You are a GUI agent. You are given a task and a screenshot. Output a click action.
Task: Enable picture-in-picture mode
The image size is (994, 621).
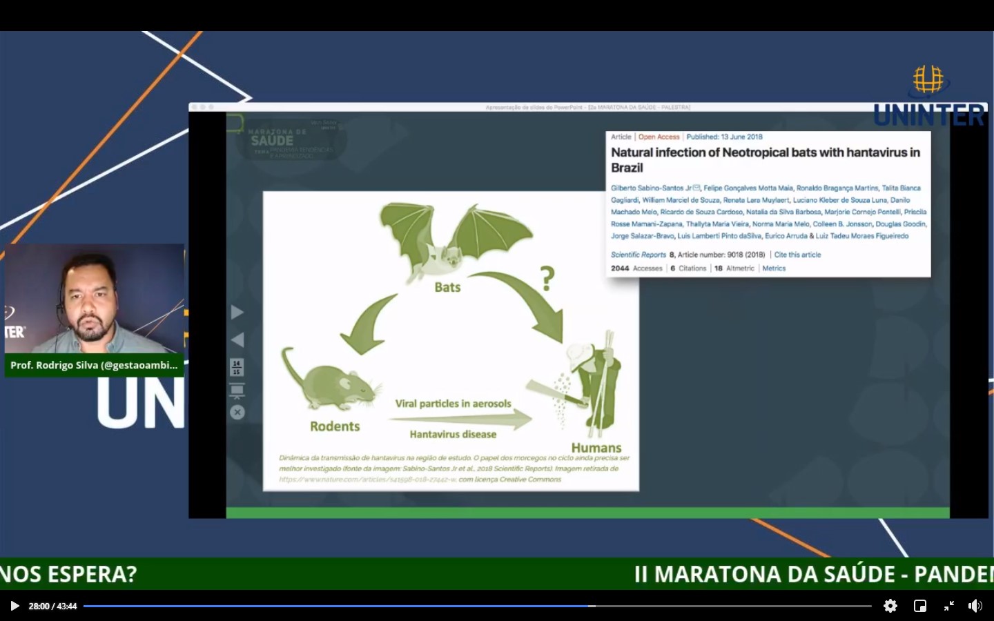coord(920,606)
